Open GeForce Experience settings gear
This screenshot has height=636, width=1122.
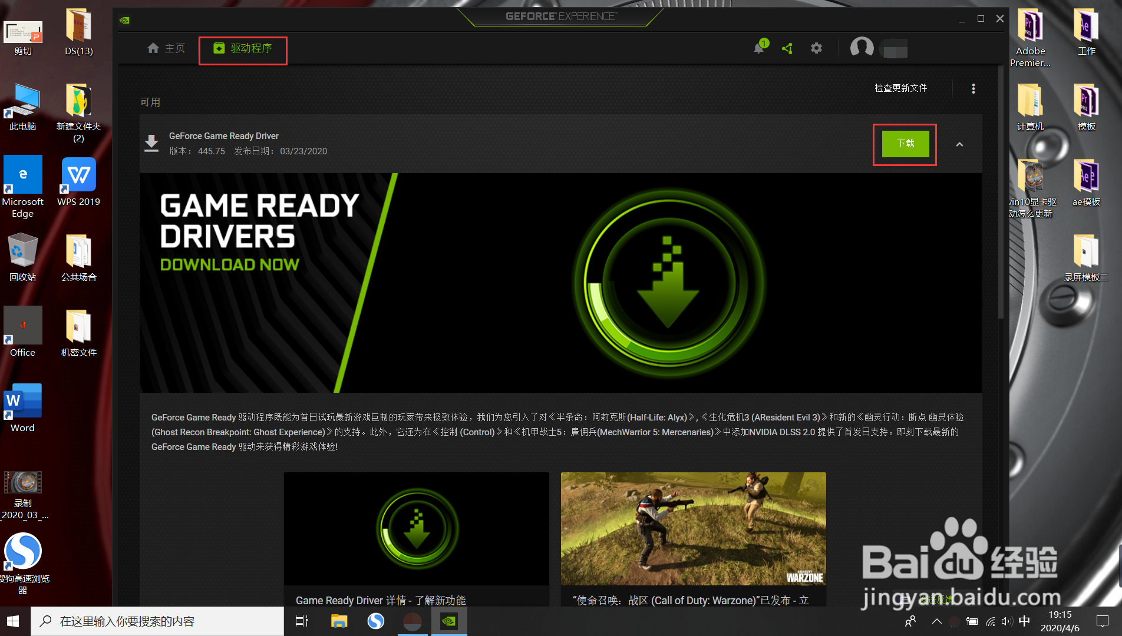click(816, 48)
